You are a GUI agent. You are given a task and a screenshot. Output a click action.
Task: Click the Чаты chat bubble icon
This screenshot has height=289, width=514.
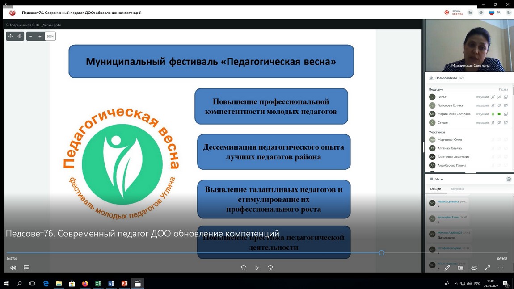(431, 179)
